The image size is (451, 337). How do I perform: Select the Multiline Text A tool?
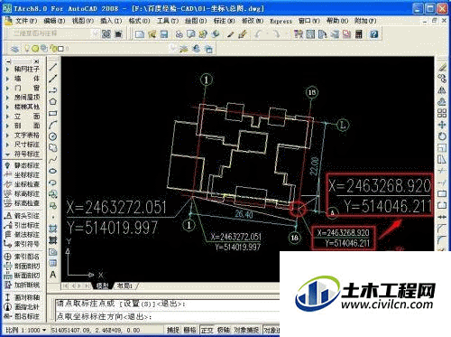point(53,275)
